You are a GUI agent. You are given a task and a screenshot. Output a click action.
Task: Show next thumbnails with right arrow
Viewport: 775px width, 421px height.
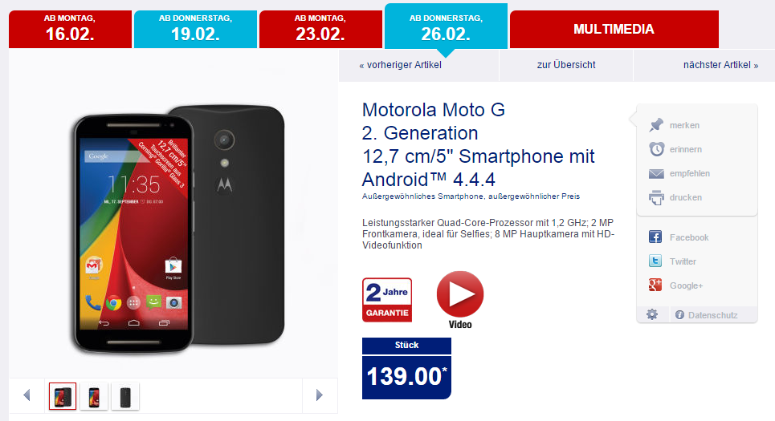click(320, 395)
